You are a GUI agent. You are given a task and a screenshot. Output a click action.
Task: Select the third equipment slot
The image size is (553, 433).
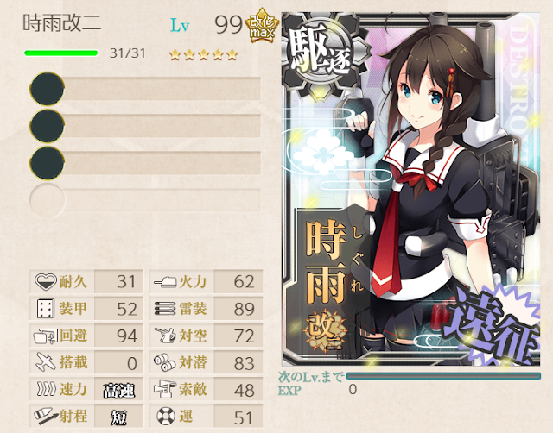pyautogui.click(x=145, y=163)
